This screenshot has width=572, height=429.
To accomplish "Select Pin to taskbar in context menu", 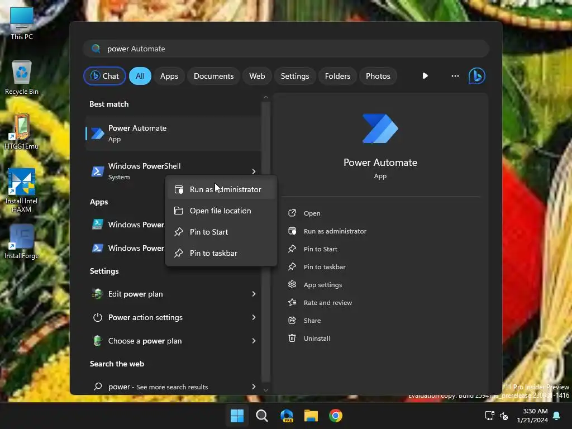I will 221,253.
